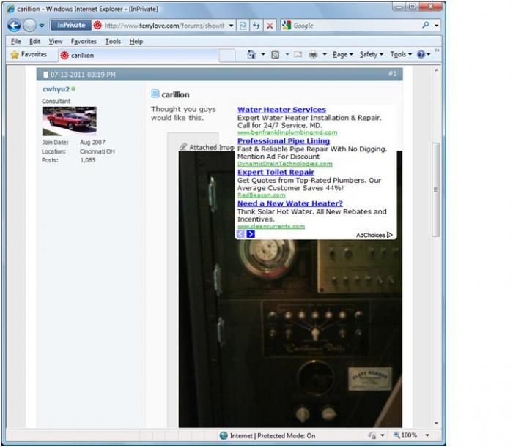Image resolution: width=513 pixels, height=447 pixels.
Task: Click the vertical scrollbar thumb
Action: (436, 189)
